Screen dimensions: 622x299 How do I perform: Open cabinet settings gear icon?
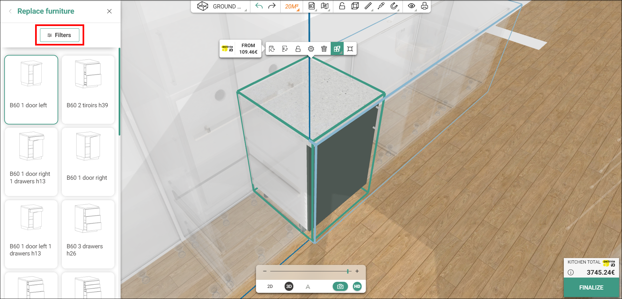tap(311, 49)
